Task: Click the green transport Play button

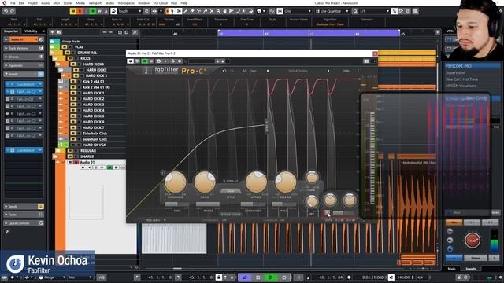Action: click(271, 277)
